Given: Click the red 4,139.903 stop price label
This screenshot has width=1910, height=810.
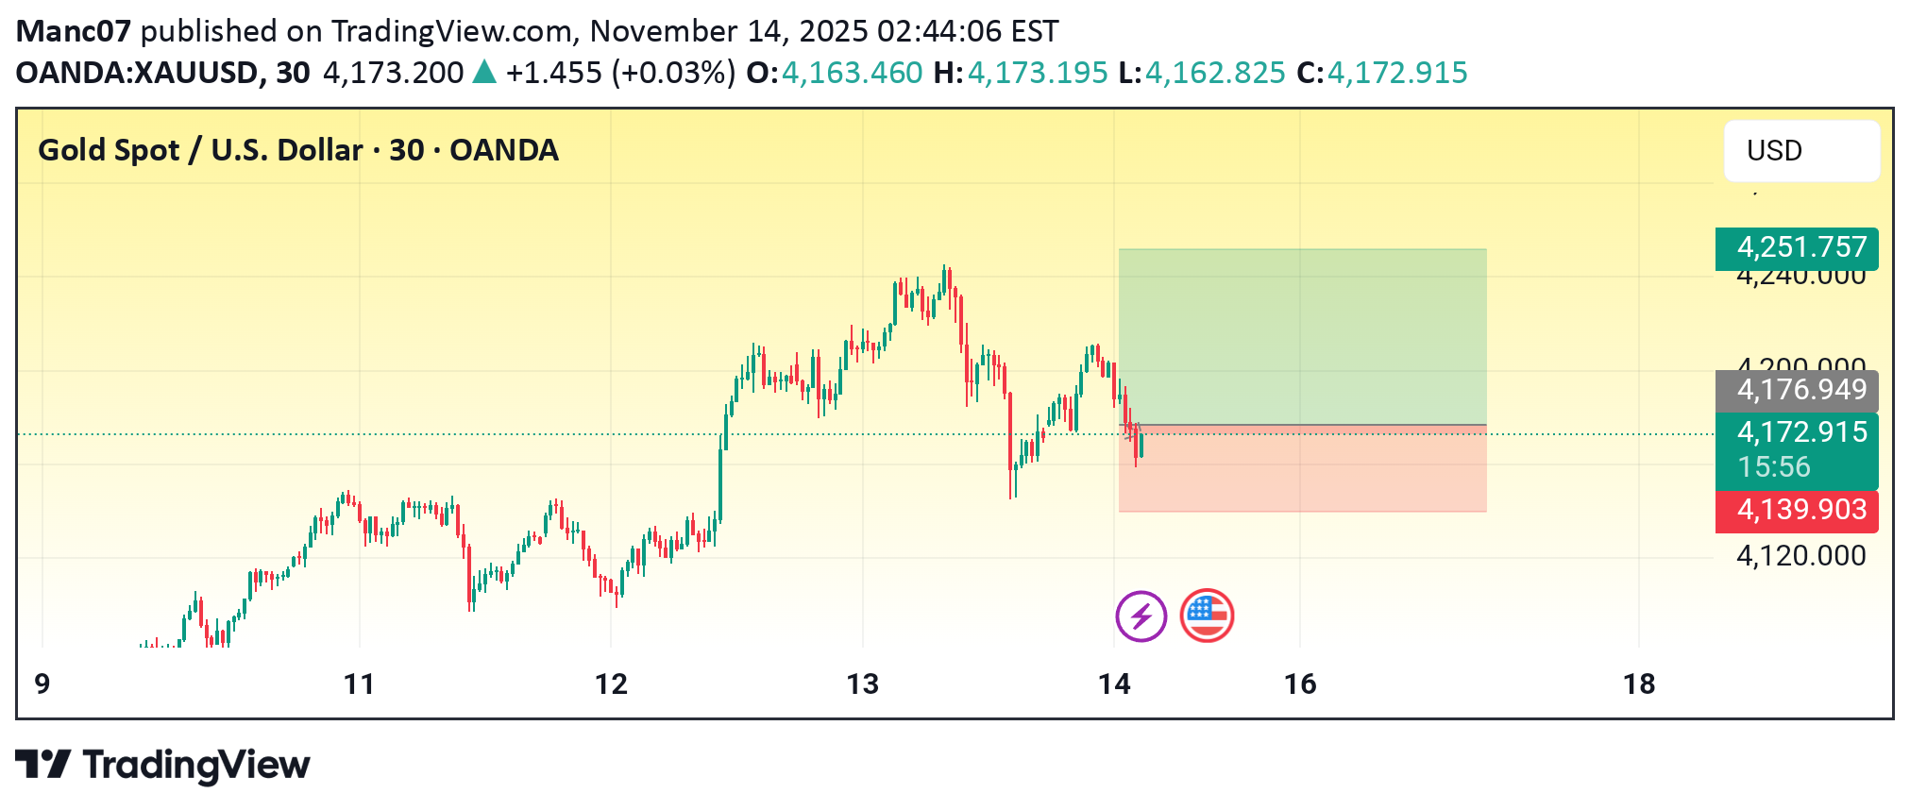Looking at the screenshot, I should tap(1796, 511).
